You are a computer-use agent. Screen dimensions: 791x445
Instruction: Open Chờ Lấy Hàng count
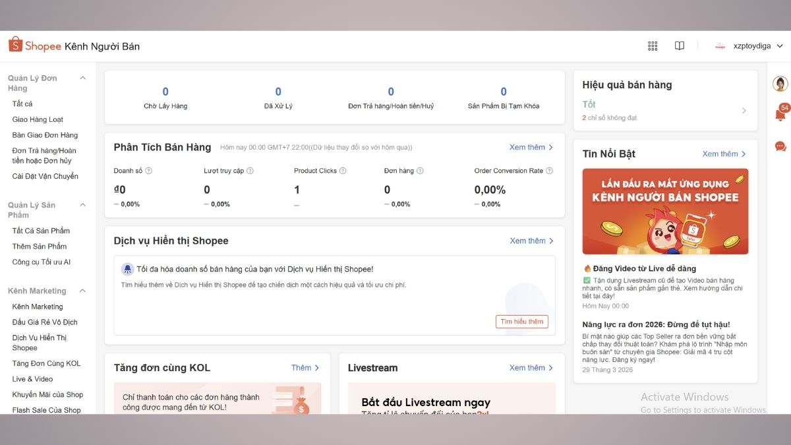point(165,98)
